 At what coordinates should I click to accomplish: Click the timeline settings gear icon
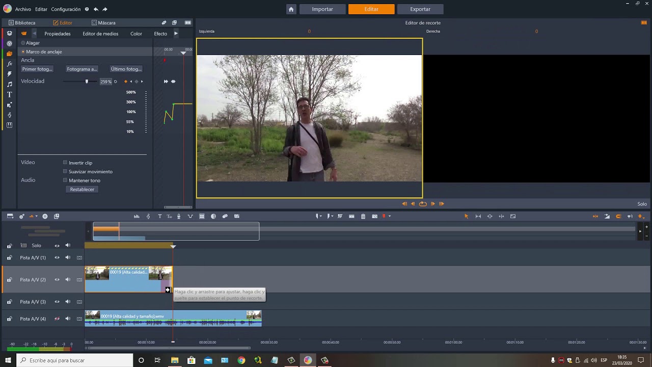(21, 216)
